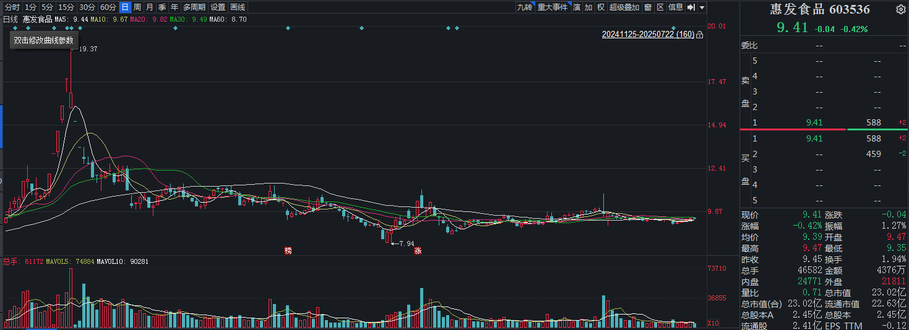Click the 双击修改曲线参数 tooltip
The image size is (909, 330).
(x=43, y=40)
